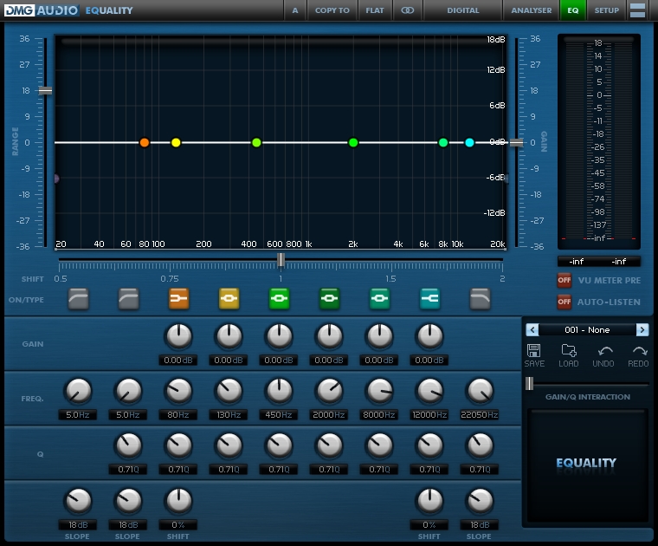Image resolution: width=658 pixels, height=546 pixels.
Task: Toggle the teal-green bell band button
Action: [380, 299]
